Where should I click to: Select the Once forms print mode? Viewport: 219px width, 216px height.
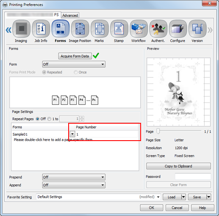click(76, 72)
